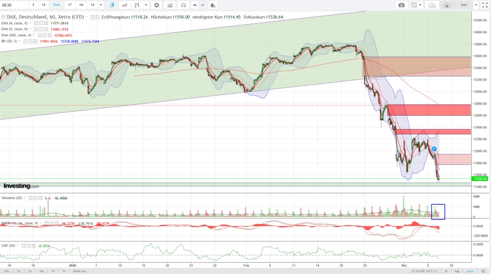Select the 1M monthly interval
The image size is (491, 274).
tap(81, 5)
